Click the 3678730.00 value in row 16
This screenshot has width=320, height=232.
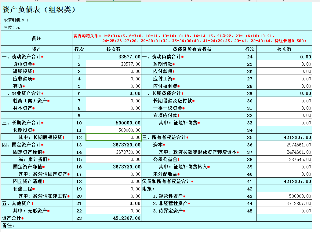[x=114, y=167]
